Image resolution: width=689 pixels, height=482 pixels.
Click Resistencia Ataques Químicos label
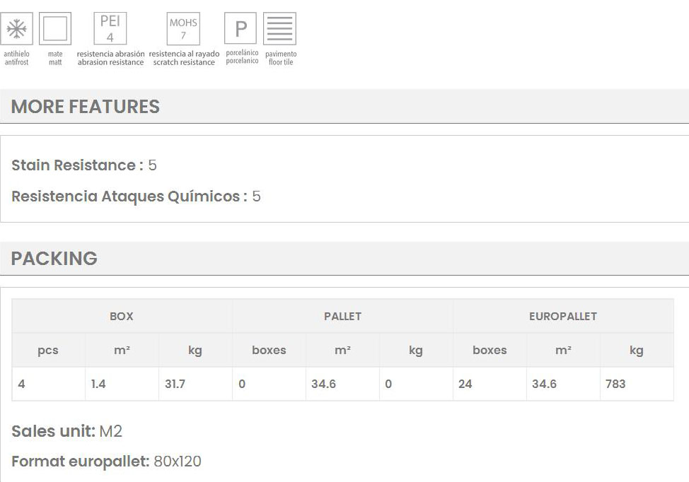pyautogui.click(x=129, y=196)
